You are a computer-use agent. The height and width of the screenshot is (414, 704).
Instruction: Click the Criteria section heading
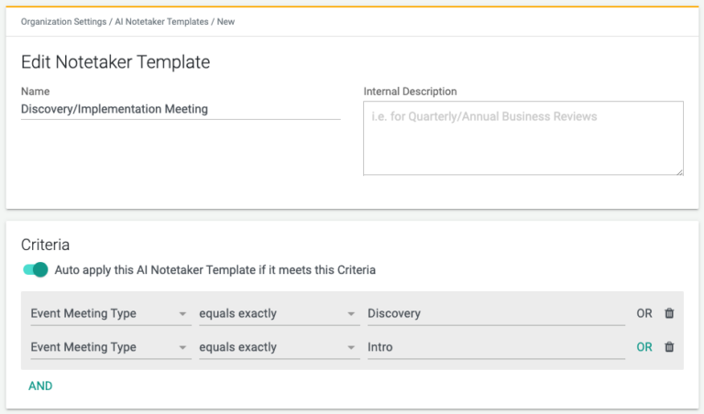tap(45, 245)
